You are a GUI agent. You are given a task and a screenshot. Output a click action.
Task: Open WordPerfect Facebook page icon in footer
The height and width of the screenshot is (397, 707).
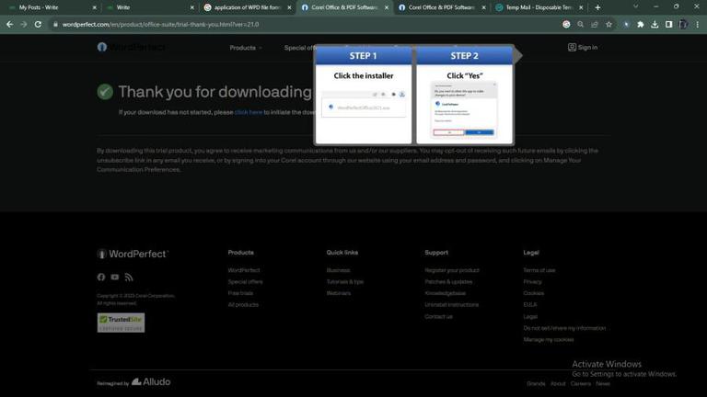101,277
